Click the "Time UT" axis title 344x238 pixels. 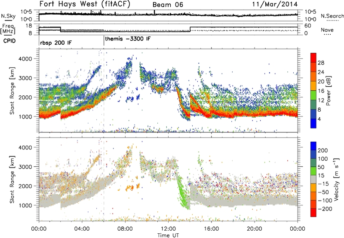coord(168,235)
